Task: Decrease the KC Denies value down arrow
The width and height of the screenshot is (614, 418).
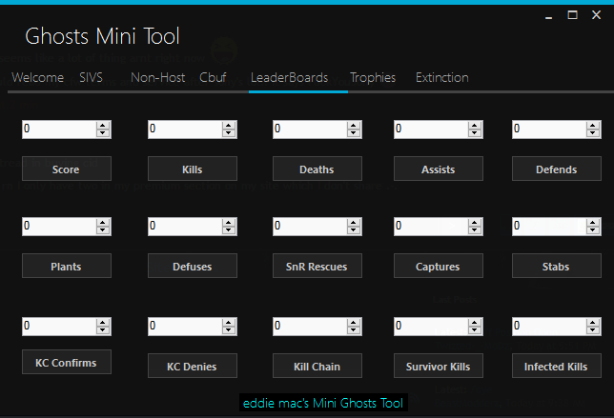Action: pos(229,330)
